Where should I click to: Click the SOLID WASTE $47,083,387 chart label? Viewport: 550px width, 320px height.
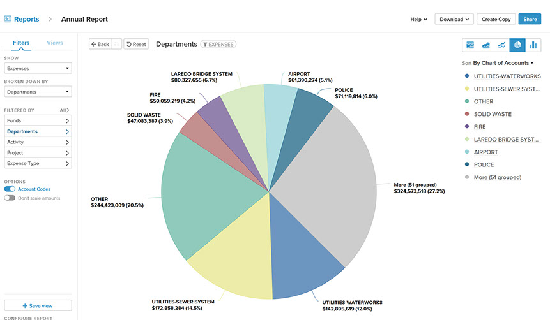[150, 118]
